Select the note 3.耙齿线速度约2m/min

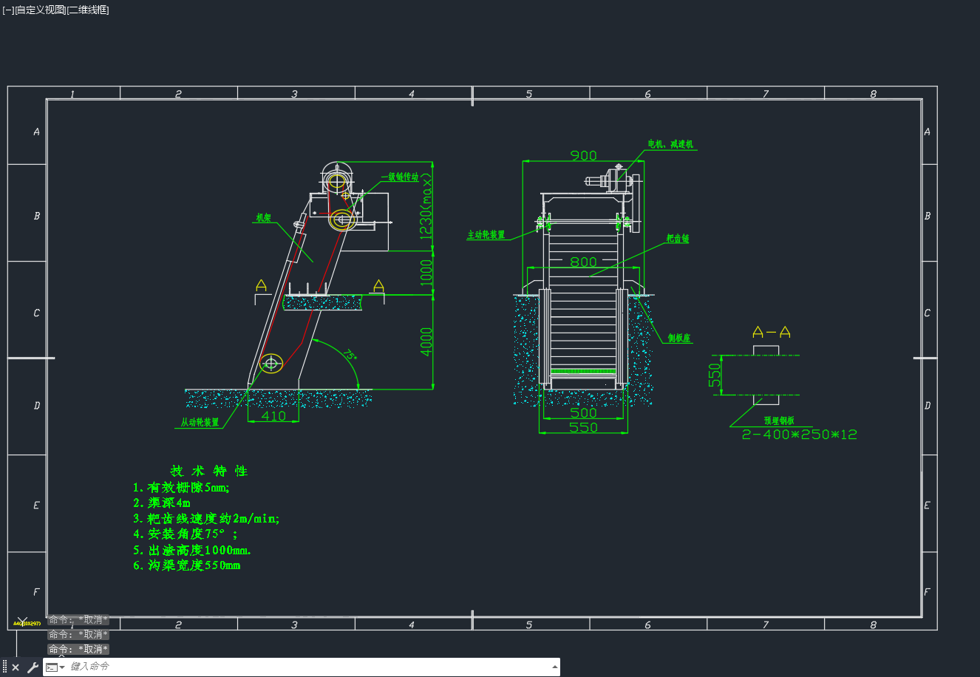pos(206,519)
